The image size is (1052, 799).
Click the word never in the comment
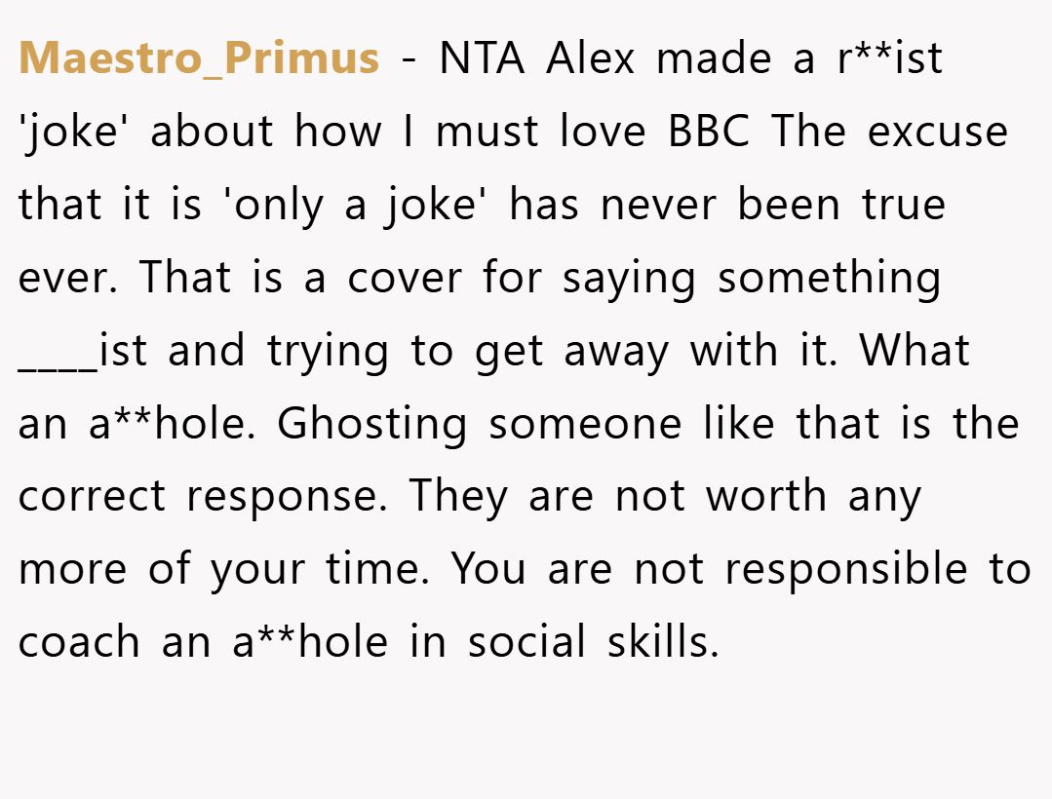click(658, 207)
